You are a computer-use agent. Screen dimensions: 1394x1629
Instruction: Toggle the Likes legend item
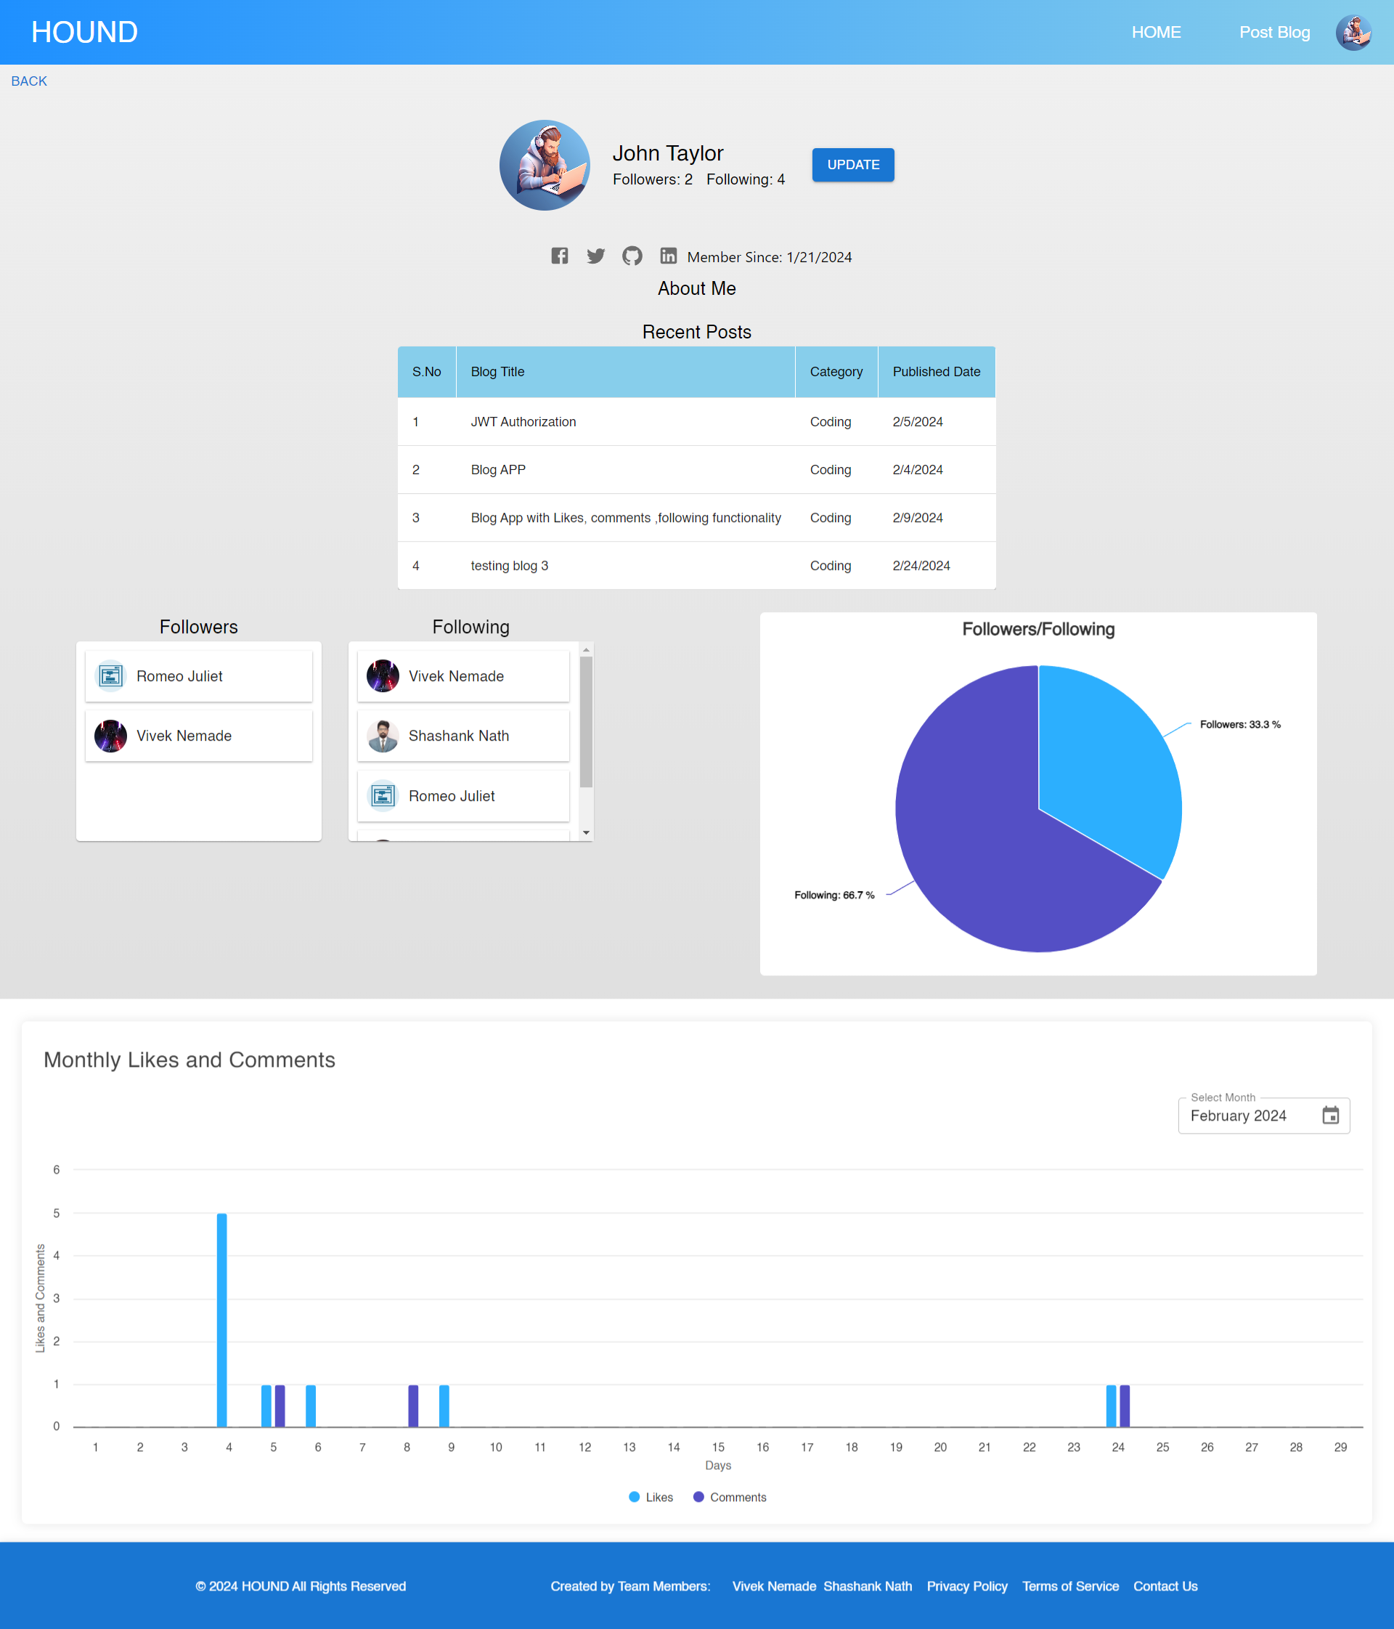click(651, 1497)
